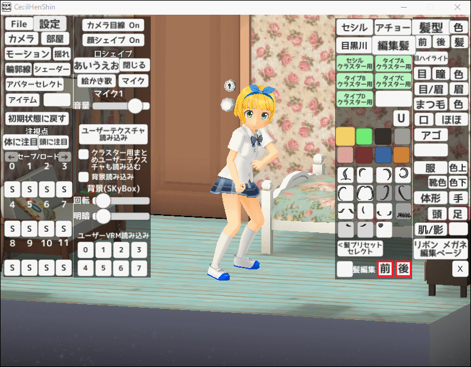Screen dimensions: 471x367
Task: Select the first hair style icon
Action: (347, 174)
